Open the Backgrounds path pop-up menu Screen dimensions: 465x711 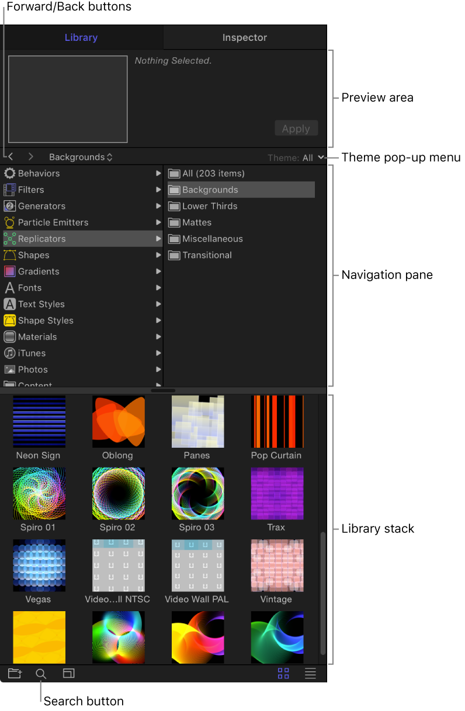(x=81, y=157)
